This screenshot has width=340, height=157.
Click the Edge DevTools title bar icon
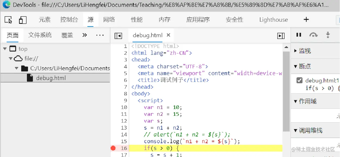[x=6, y=5]
